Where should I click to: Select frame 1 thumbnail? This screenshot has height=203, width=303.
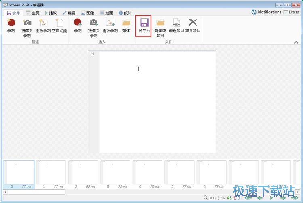(51, 174)
